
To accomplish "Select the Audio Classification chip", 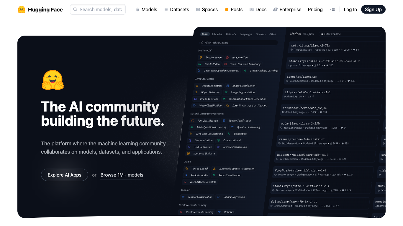I will [x=227, y=175].
